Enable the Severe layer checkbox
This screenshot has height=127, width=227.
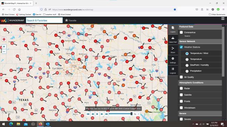click(x=181, y=119)
